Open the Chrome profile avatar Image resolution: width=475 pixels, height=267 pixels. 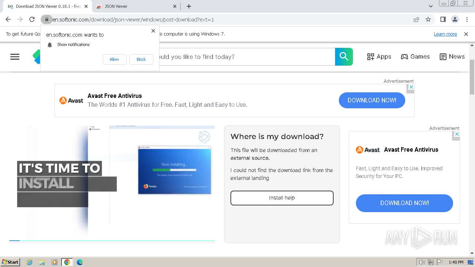(x=455, y=19)
